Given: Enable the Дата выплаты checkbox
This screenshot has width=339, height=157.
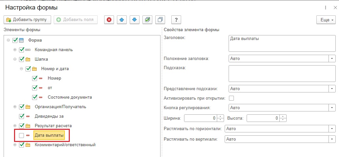Looking at the screenshot, I should coord(21,135).
